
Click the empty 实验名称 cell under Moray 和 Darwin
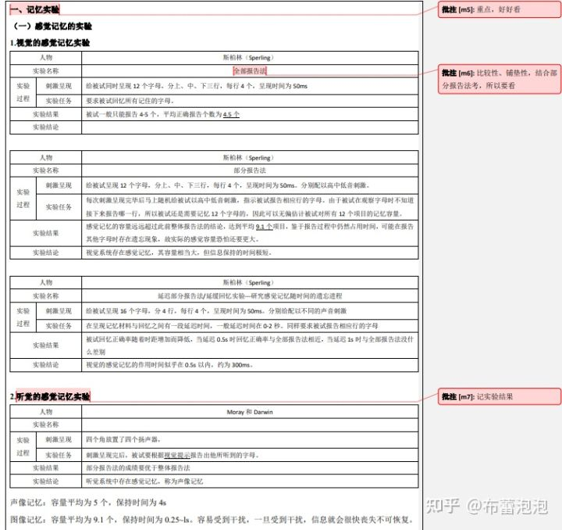(x=250, y=425)
